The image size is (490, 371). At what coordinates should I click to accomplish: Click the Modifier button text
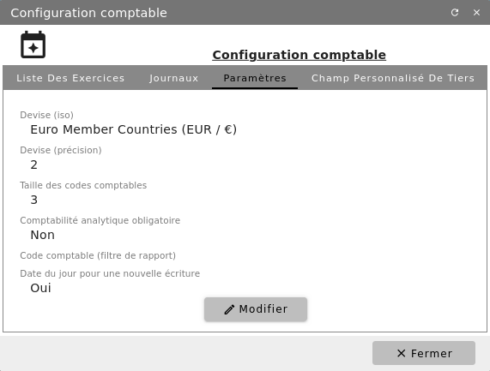coord(263,309)
